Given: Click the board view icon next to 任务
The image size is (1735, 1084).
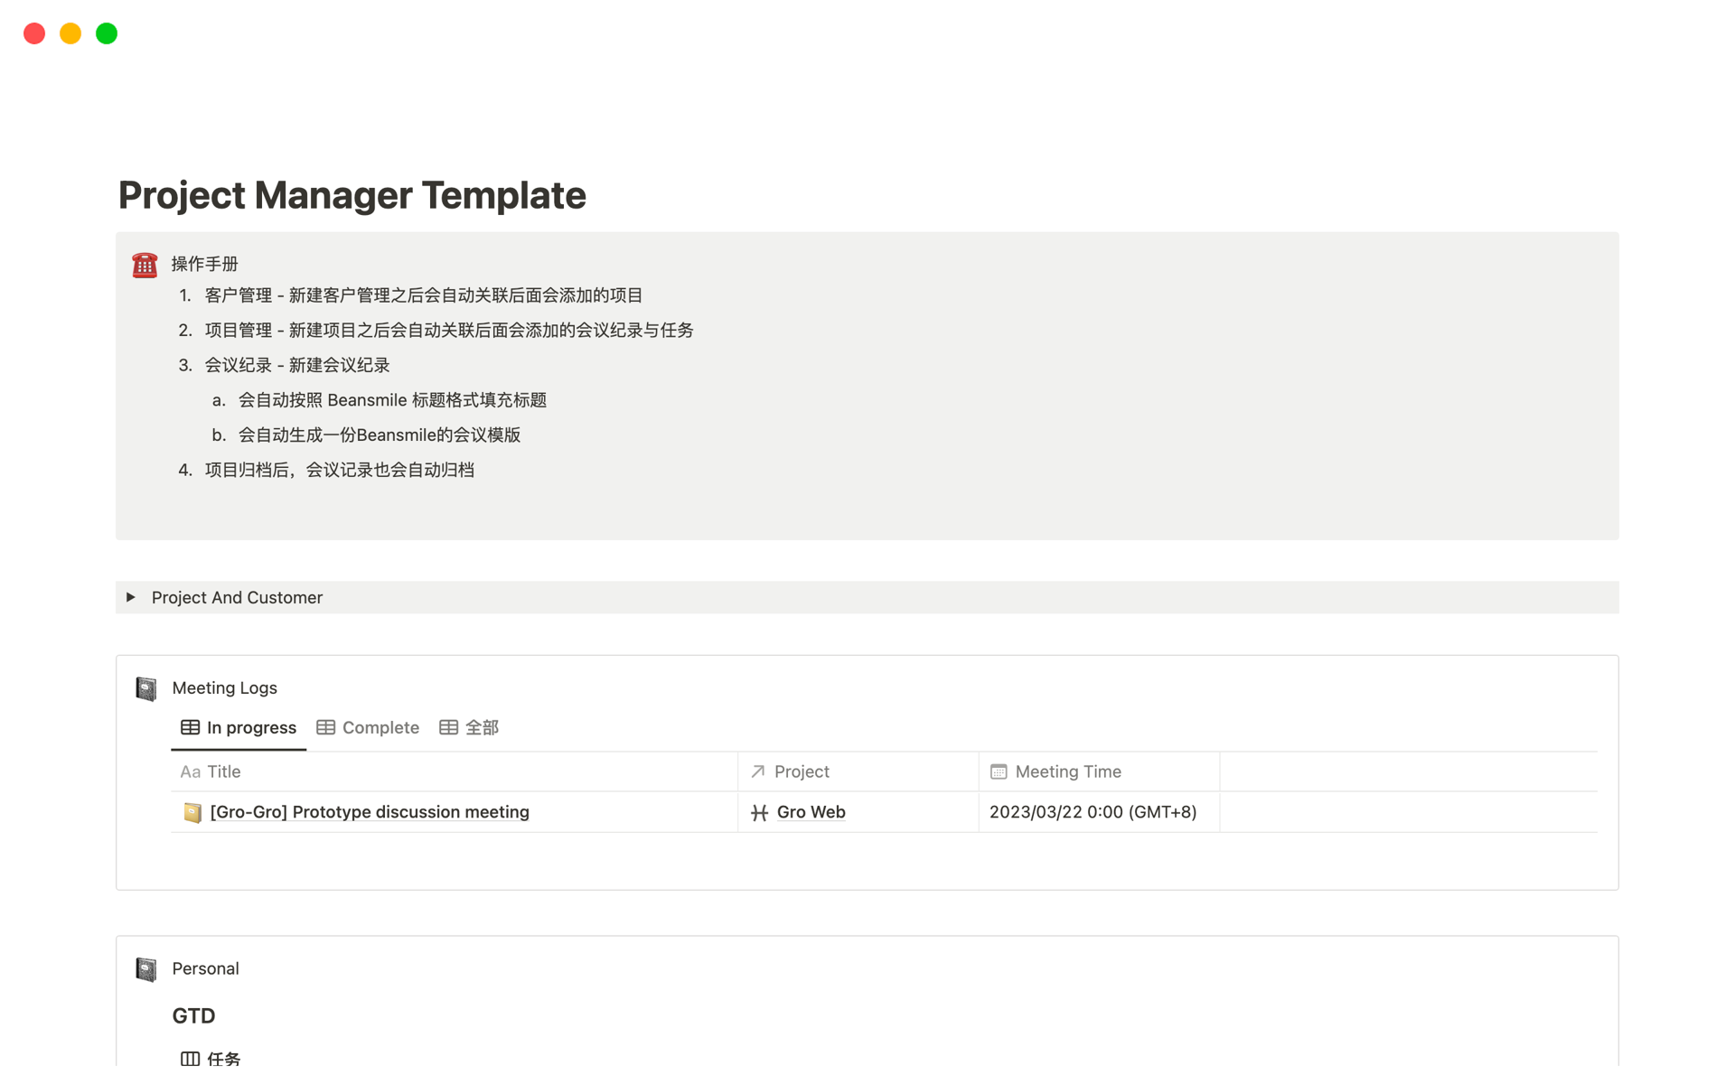Looking at the screenshot, I should tap(190, 1058).
